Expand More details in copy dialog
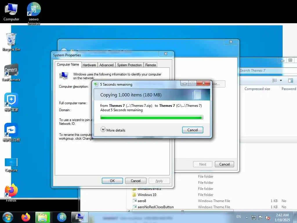297x223 pixels. pyautogui.click(x=113, y=130)
